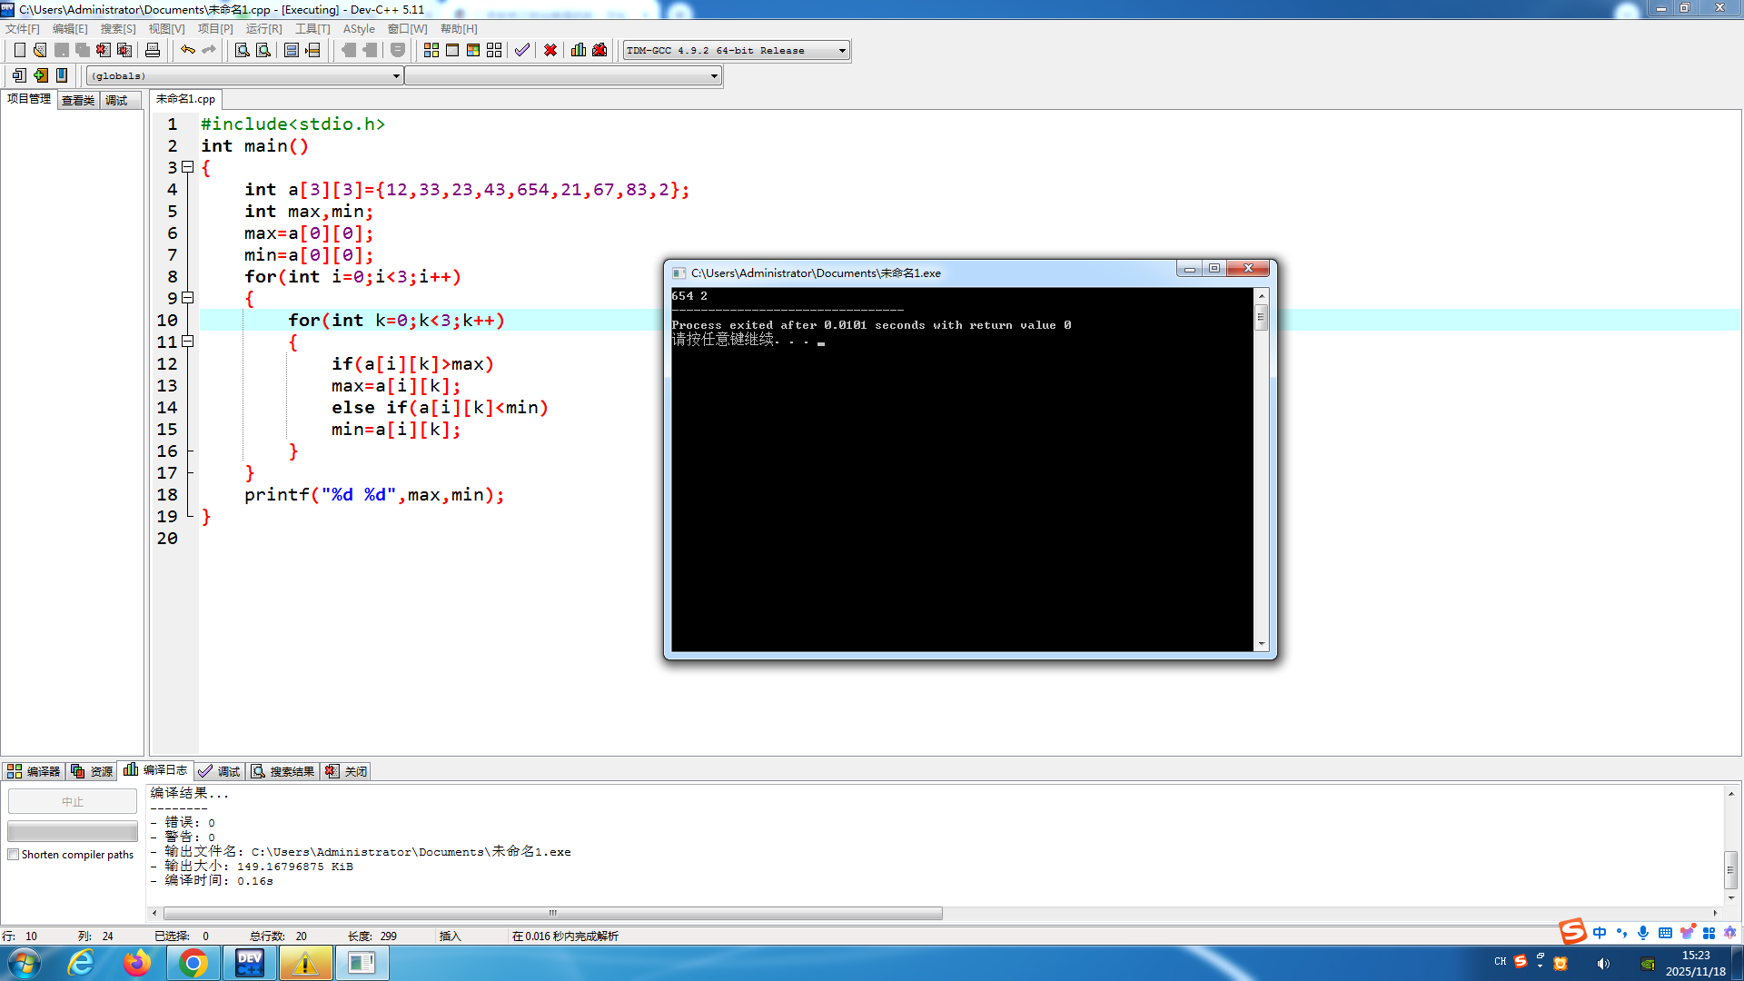Click the Profile analysis bar chart icon

coord(579,50)
